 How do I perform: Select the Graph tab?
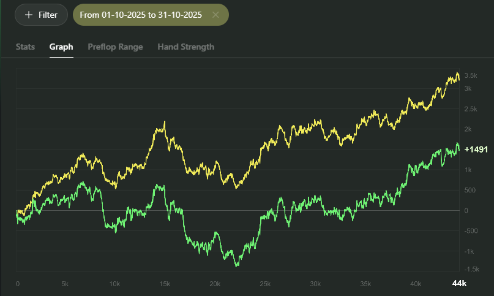pyautogui.click(x=61, y=47)
